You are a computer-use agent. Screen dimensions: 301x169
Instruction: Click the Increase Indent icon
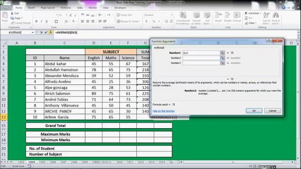point(105,21)
